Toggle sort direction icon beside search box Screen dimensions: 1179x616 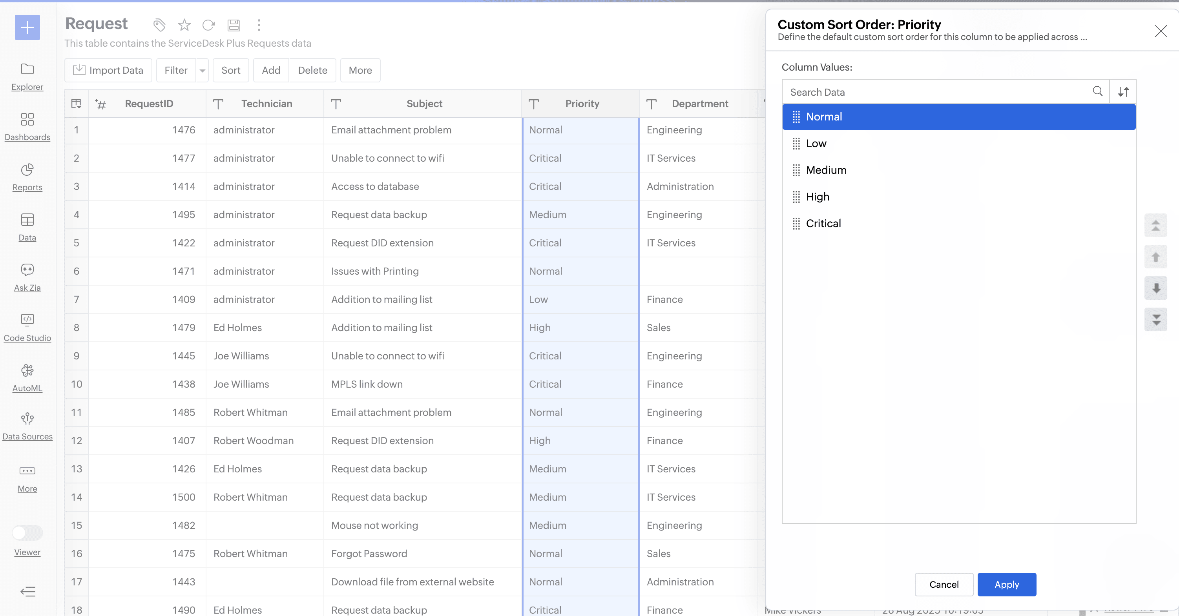[x=1123, y=91]
